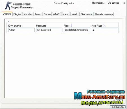Image resolution: width=127 pixels, height=109 pixels.
Task: Click the Сохранить save button
Action: pyautogui.click(x=118, y=107)
